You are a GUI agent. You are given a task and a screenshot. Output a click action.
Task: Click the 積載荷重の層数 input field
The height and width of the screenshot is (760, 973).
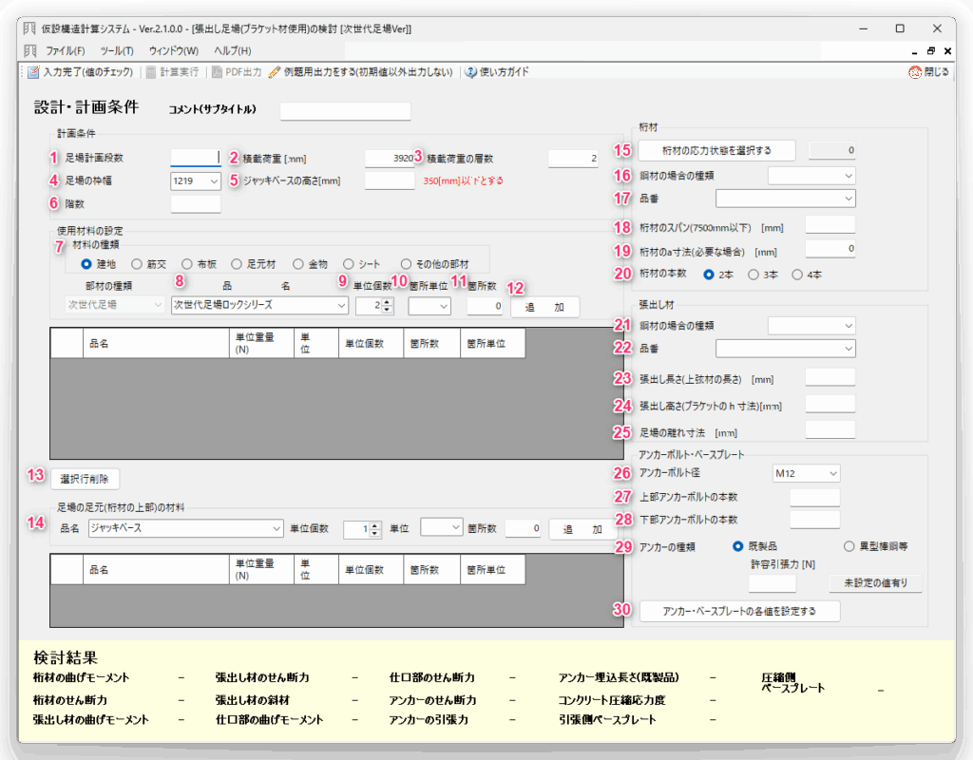pos(573,159)
